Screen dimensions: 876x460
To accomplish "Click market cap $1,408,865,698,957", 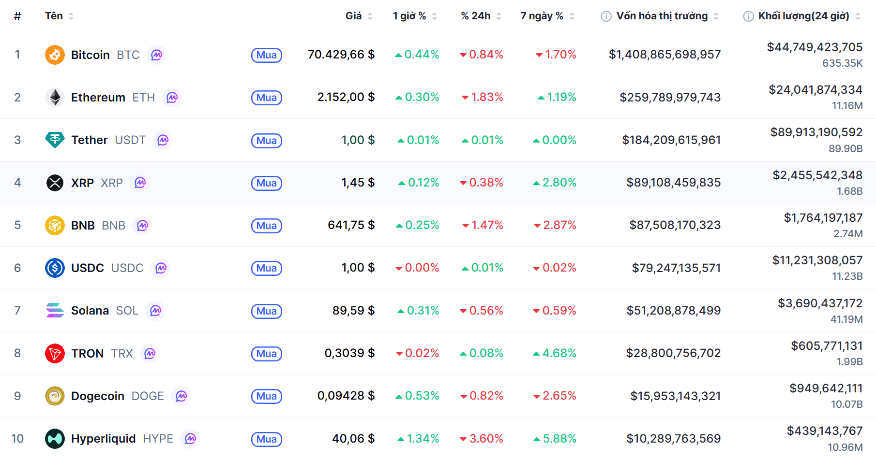I will (665, 55).
